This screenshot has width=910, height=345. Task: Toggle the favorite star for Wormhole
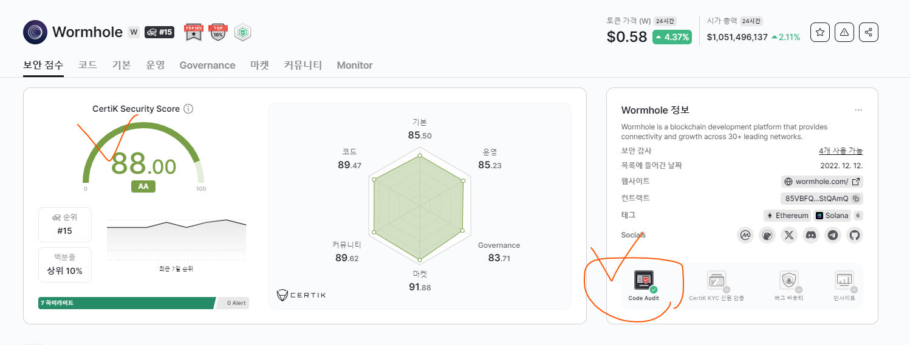pyautogui.click(x=819, y=33)
